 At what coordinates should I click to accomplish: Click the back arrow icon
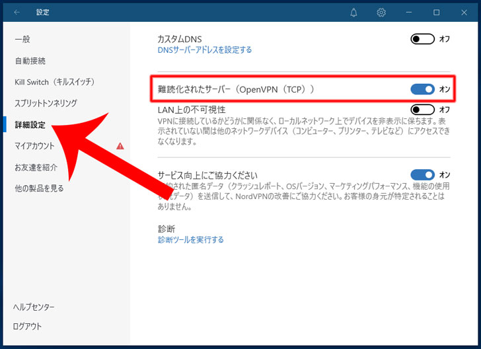17,13
